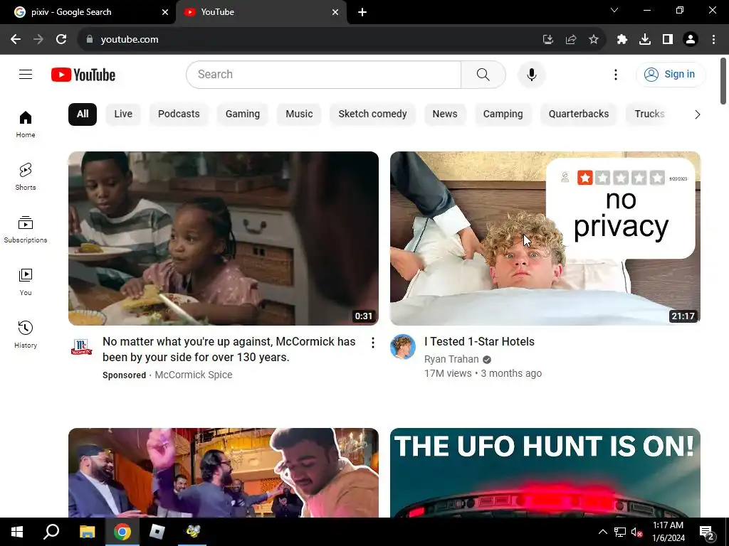Click the Sign in button

tap(671, 74)
